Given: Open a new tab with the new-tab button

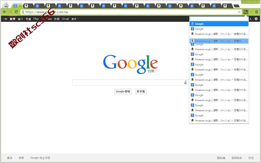Looking at the screenshot, I should click(237, 6).
